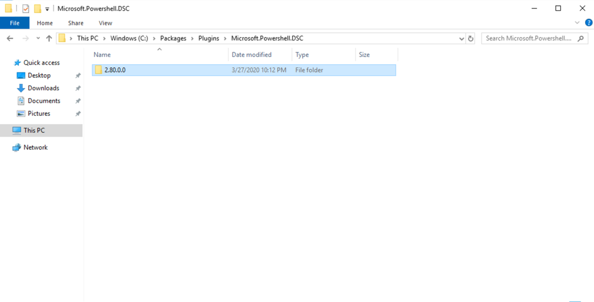Open Desktop in Quick access
This screenshot has width=594, height=302.
tap(39, 75)
